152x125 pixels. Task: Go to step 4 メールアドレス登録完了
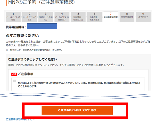62,17
